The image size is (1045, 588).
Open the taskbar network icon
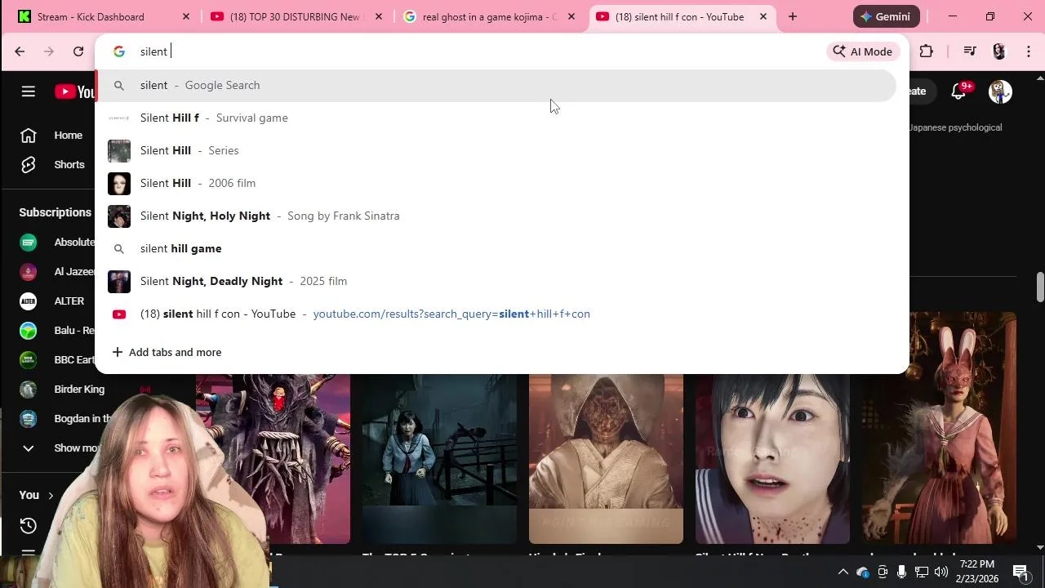[x=922, y=572]
